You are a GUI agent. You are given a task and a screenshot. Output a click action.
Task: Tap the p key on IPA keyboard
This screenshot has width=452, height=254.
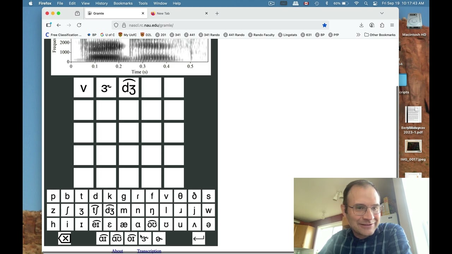53,196
